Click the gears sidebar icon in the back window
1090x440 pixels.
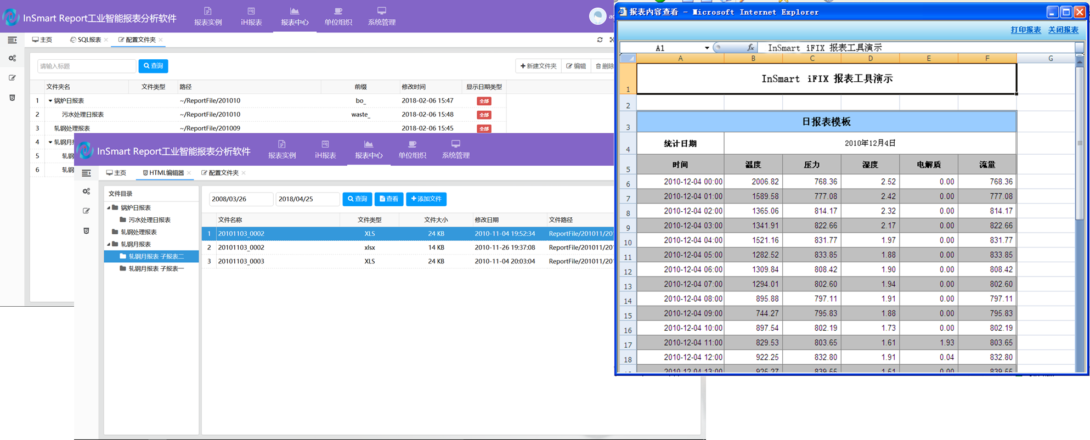click(12, 58)
